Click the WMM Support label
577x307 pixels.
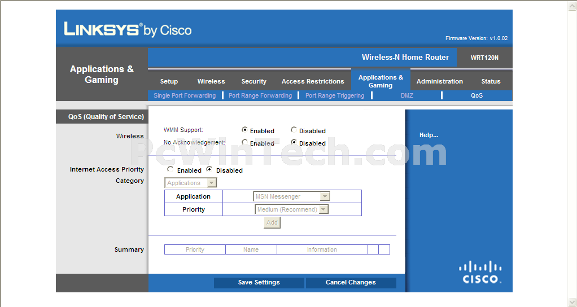[x=183, y=130]
